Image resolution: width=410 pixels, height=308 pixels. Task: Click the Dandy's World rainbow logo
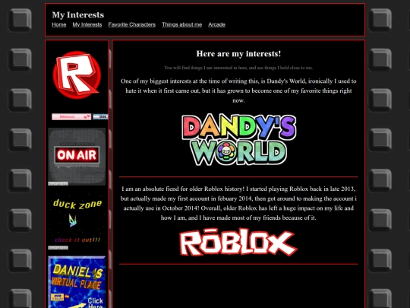tap(238, 139)
